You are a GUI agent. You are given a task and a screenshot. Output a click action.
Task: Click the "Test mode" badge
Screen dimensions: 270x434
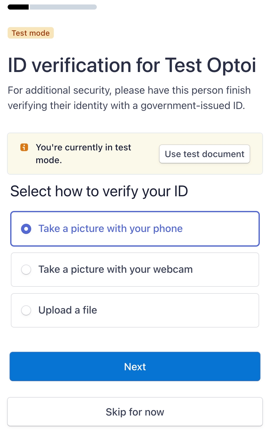click(31, 33)
